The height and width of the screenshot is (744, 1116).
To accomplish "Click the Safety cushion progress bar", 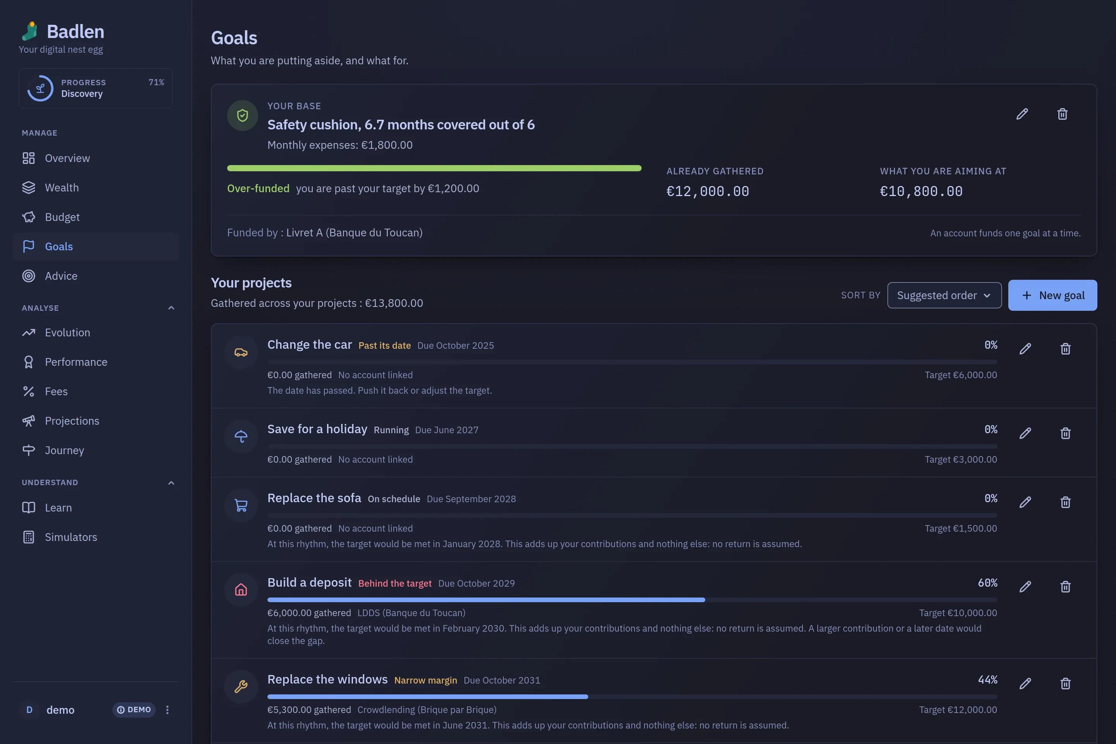I will pyautogui.click(x=434, y=168).
